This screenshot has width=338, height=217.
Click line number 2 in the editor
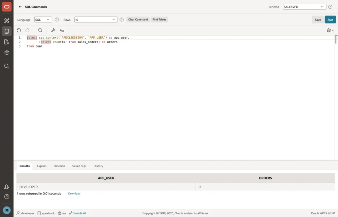pyautogui.click(x=19, y=42)
